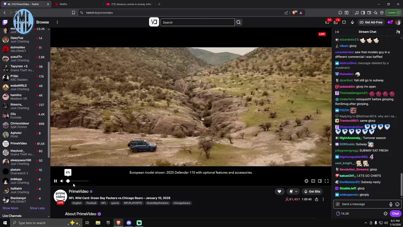Click the Twitch home logo
Image resolution: width=403 pixels, height=227 pixels.
[x=5, y=22]
